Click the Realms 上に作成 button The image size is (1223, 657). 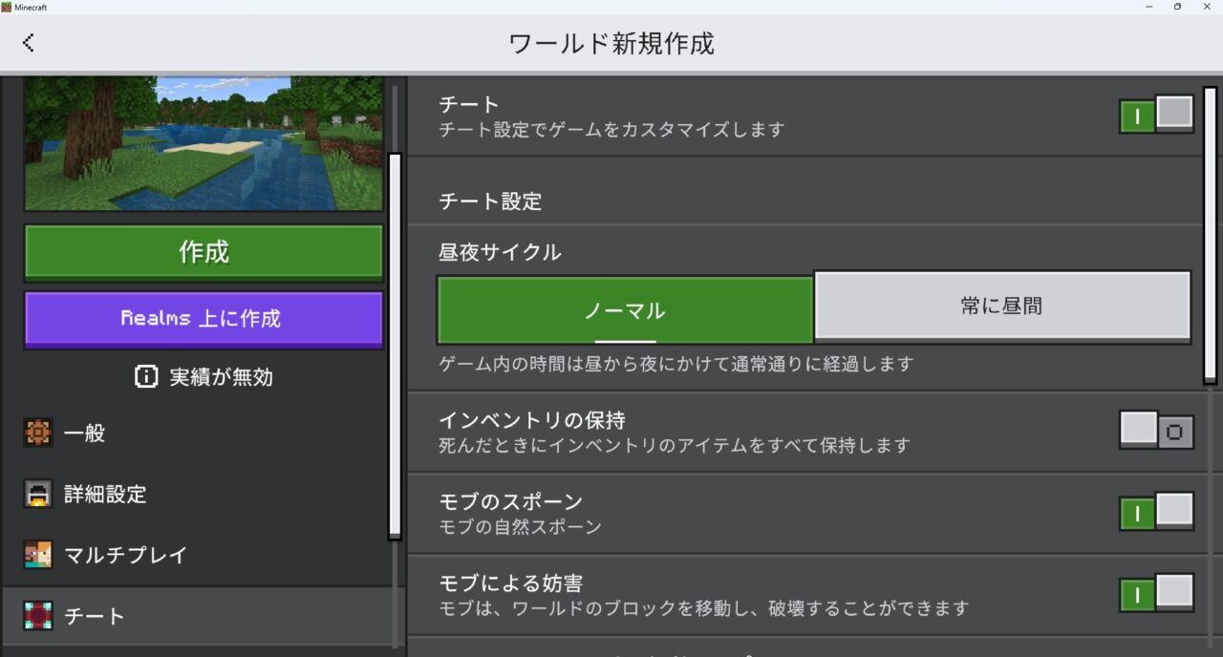204,319
